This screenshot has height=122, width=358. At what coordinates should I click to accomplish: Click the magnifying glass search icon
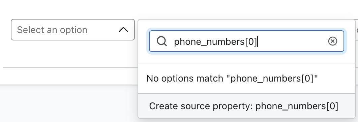point(162,41)
